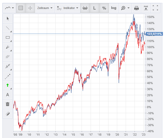Image resolution: width=164 pixels, height=138 pixels.
Task: Click the '20 year axis label
Action: 117,135
